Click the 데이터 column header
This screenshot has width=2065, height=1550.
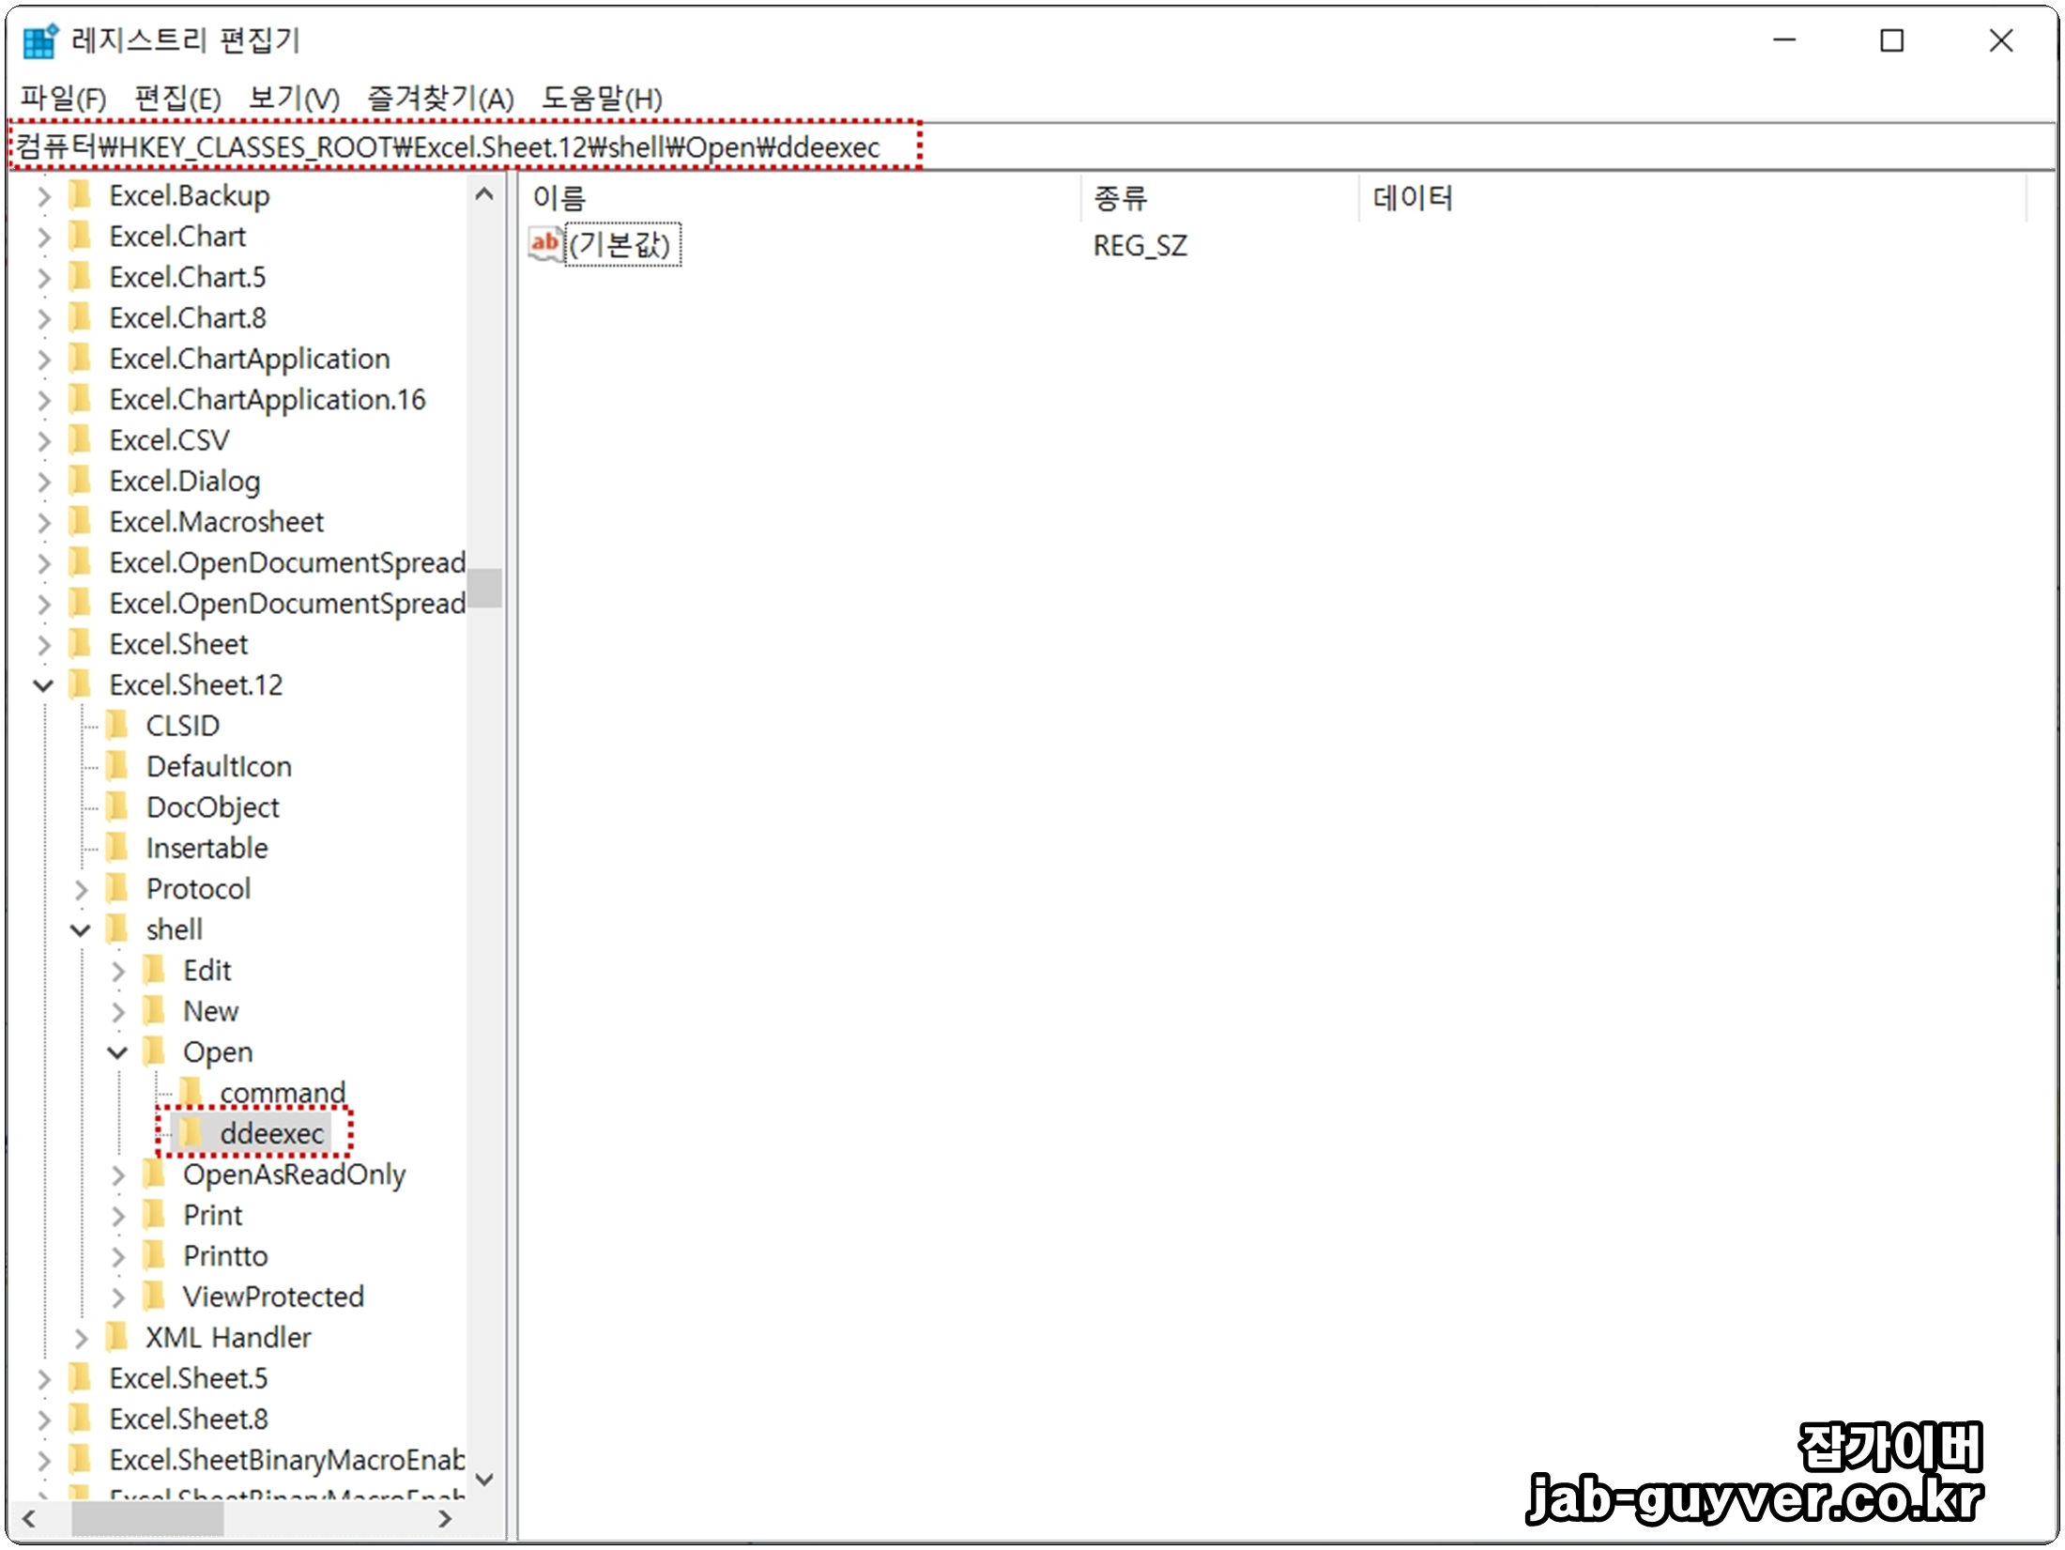pos(1412,198)
